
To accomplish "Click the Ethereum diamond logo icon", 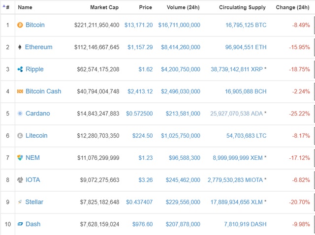I will 20,47.
